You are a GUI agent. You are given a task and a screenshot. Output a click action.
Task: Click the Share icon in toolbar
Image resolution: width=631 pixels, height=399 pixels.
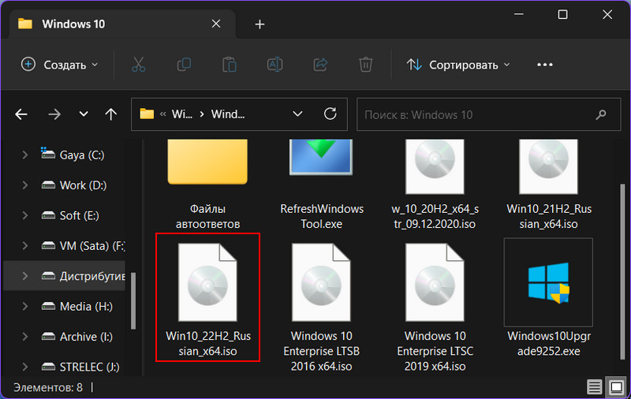[x=320, y=65]
